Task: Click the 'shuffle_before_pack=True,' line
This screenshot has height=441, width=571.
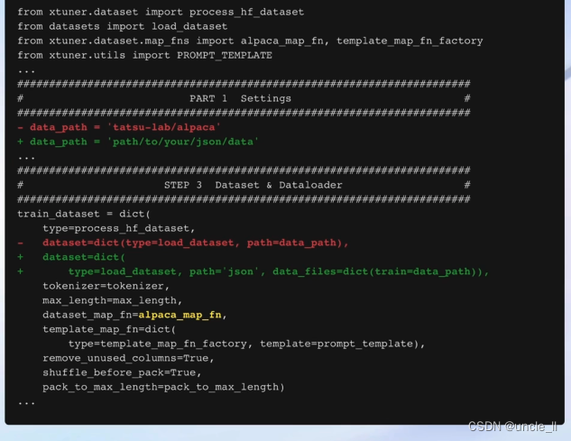Action: (122, 372)
